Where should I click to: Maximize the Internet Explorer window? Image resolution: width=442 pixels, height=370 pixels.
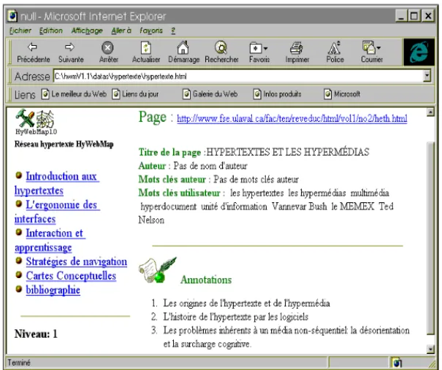414,16
